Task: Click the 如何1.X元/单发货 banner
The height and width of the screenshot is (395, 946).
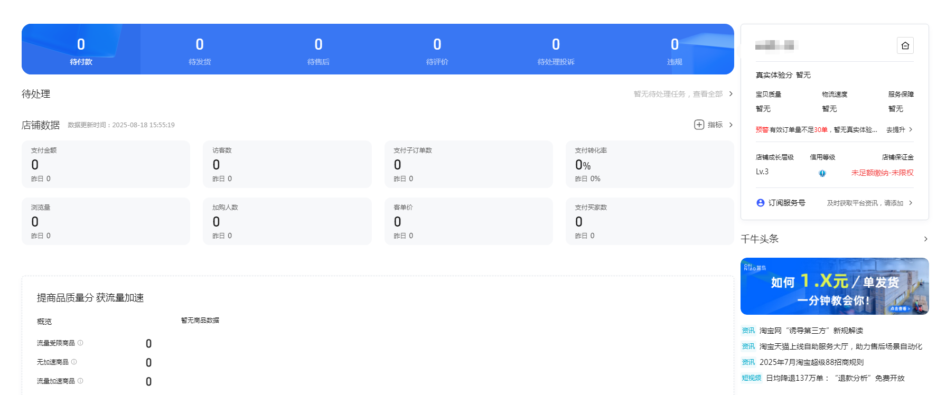Action: pyautogui.click(x=835, y=286)
